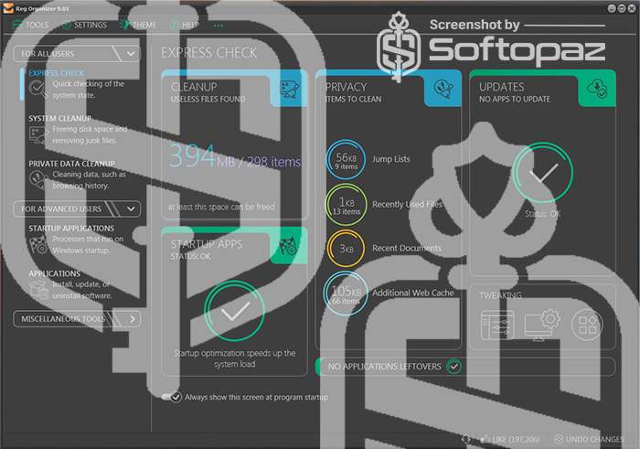Click the Tweaking section label
The image size is (640, 449).
[x=500, y=295]
